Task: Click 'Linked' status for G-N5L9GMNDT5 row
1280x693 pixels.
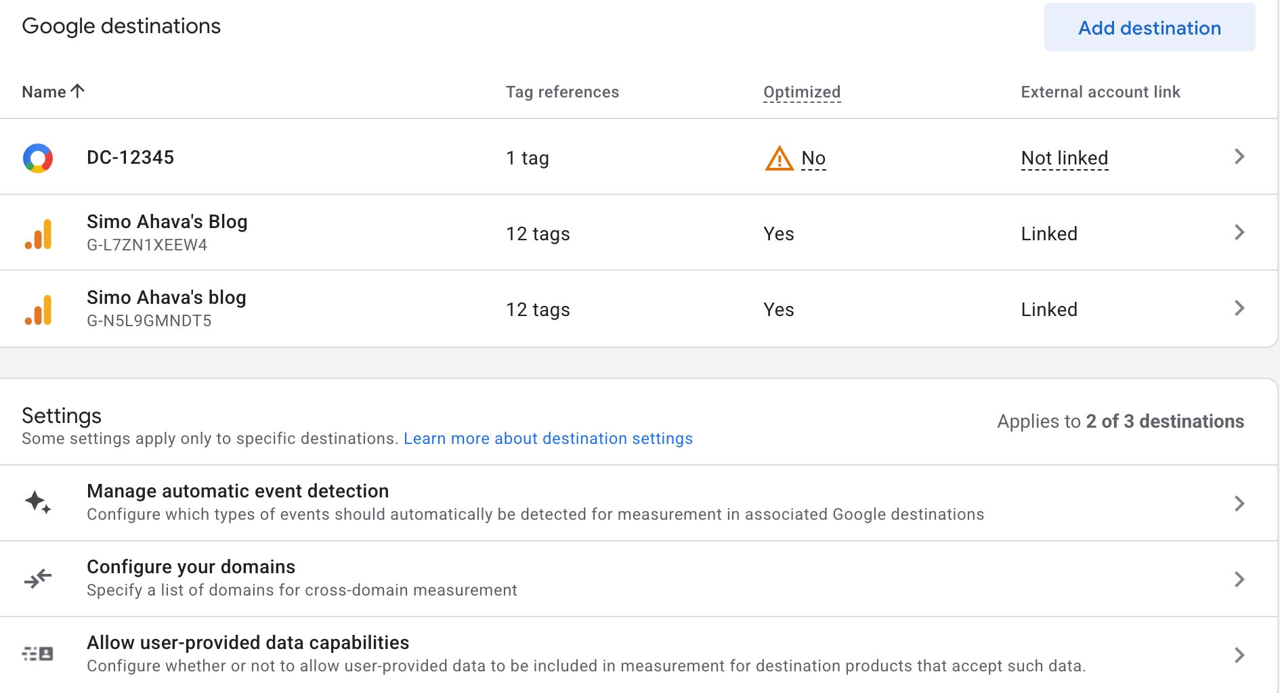Action: click(1049, 310)
